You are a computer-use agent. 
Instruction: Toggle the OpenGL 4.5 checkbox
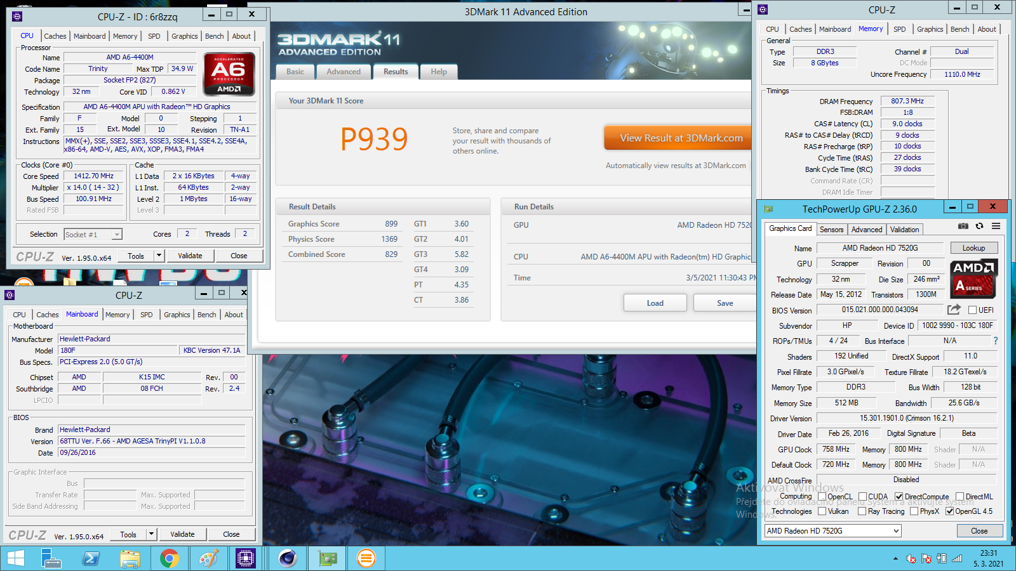[x=949, y=511]
